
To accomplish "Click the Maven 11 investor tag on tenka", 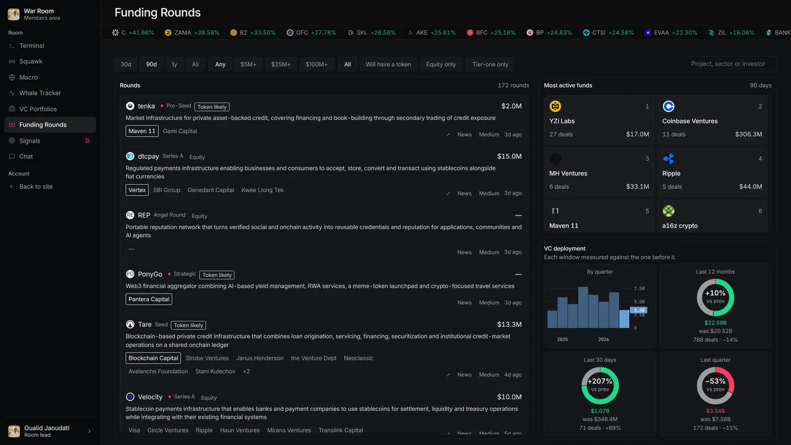I will pos(142,131).
